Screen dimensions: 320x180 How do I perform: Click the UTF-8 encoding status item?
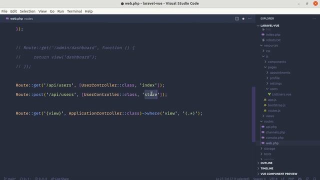pyautogui.click(x=273, y=178)
